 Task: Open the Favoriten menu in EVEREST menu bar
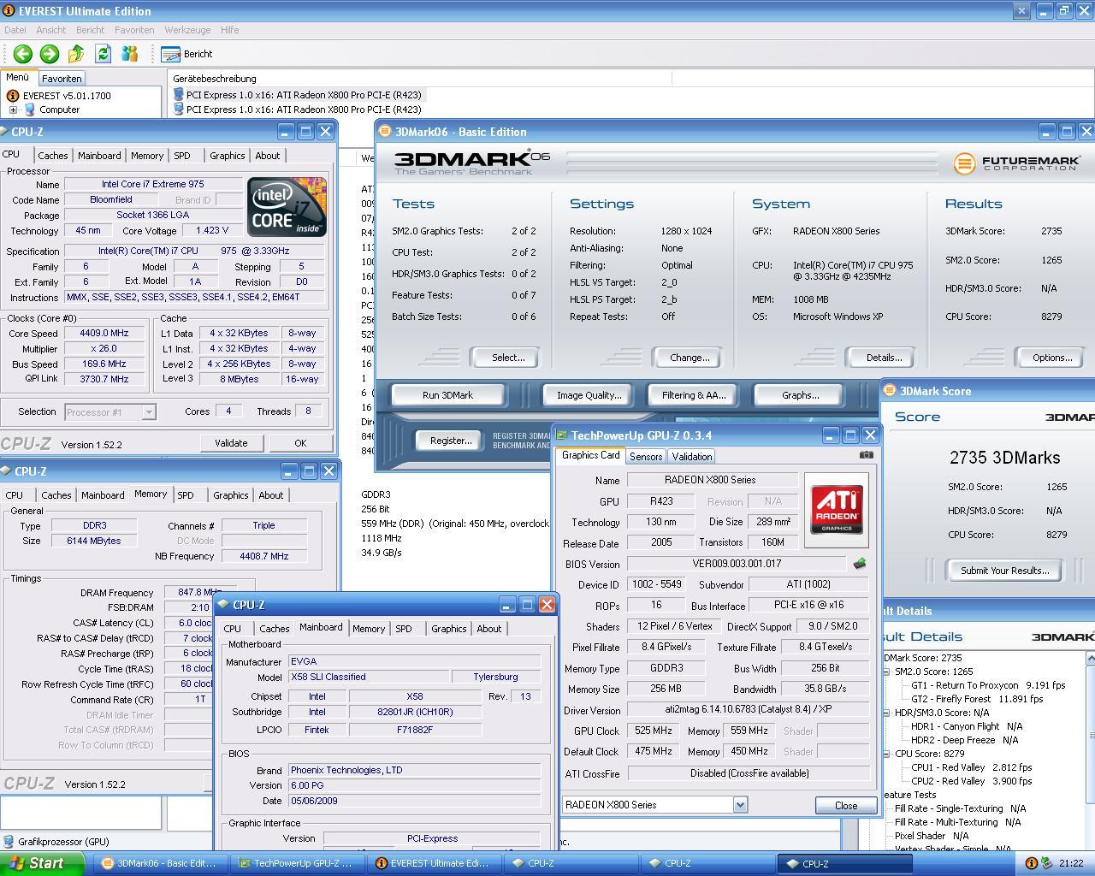(x=134, y=30)
